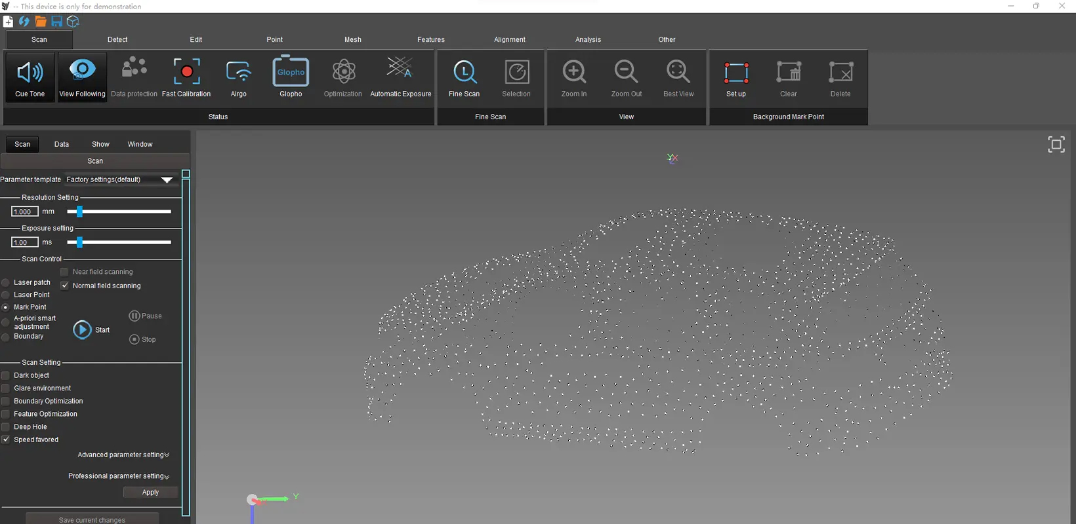1076x524 pixels.
Task: Click Set up background mark point
Action: point(735,73)
